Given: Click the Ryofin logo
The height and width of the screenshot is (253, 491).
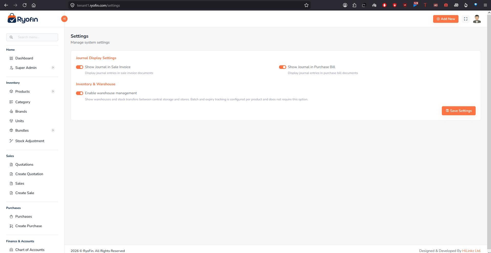Looking at the screenshot, I should pyautogui.click(x=23, y=19).
